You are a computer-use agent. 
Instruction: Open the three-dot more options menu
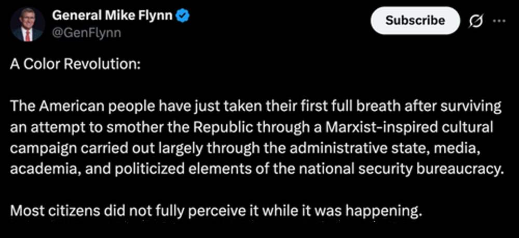point(498,21)
